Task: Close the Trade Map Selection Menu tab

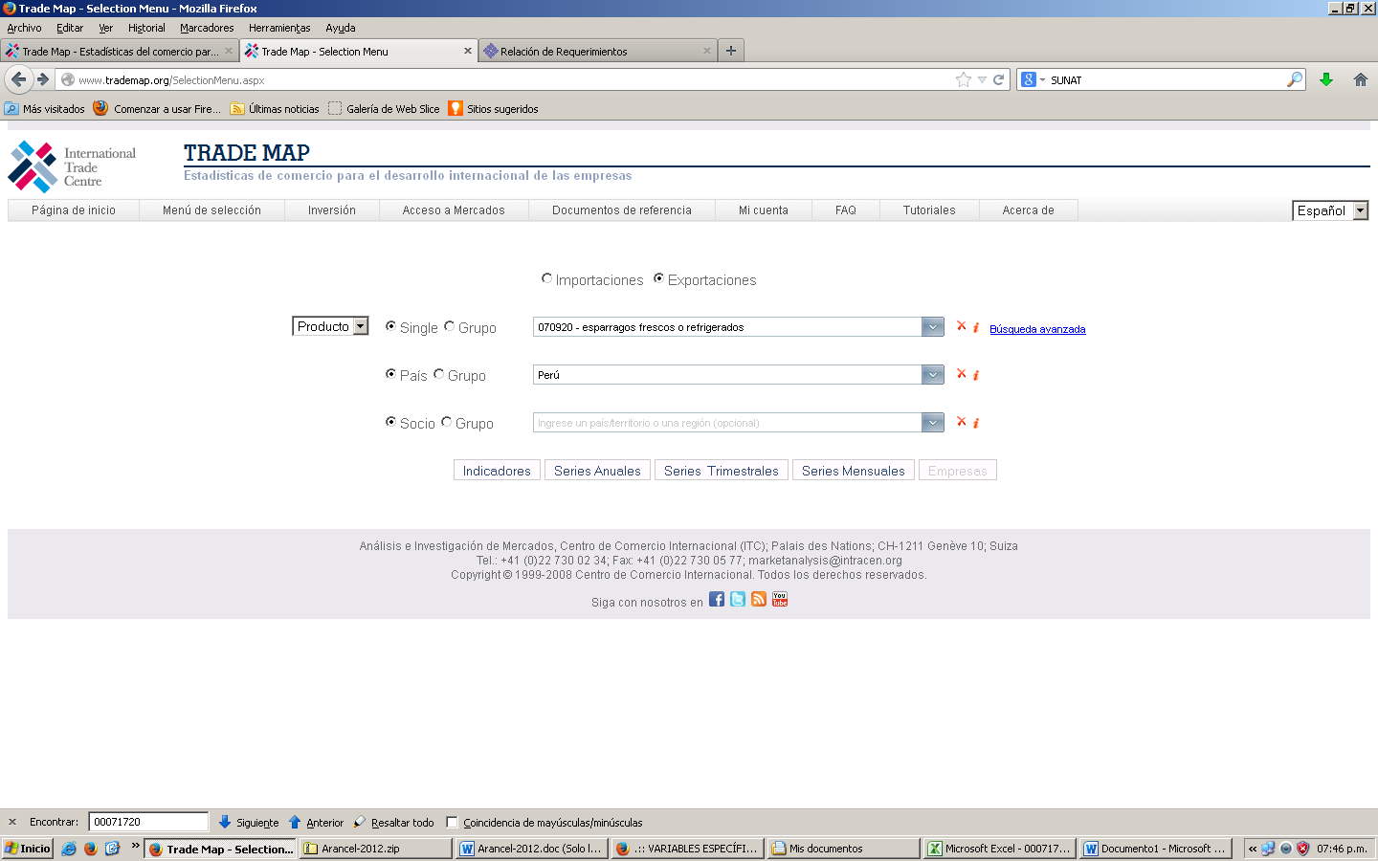Action: (468, 51)
